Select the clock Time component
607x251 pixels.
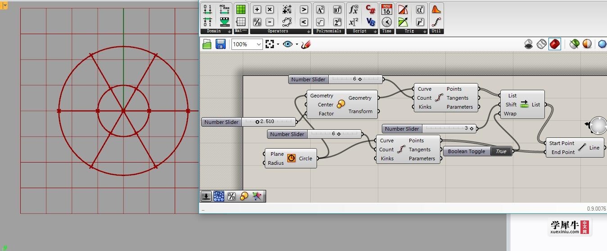[x=386, y=22]
